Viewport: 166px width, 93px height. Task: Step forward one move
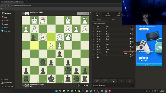[121, 81]
